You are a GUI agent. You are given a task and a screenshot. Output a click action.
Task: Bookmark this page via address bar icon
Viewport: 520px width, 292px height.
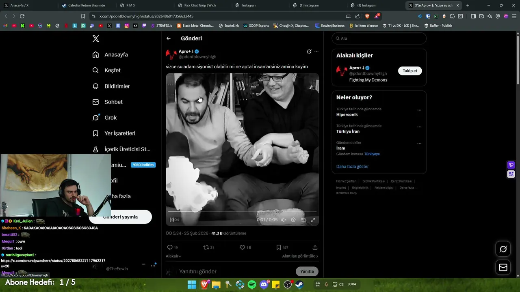click(x=83, y=16)
